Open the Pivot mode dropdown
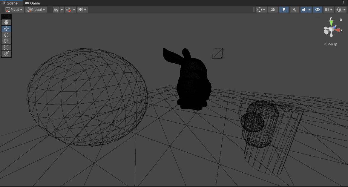Screen dimensions: 348x187 point(13,9)
